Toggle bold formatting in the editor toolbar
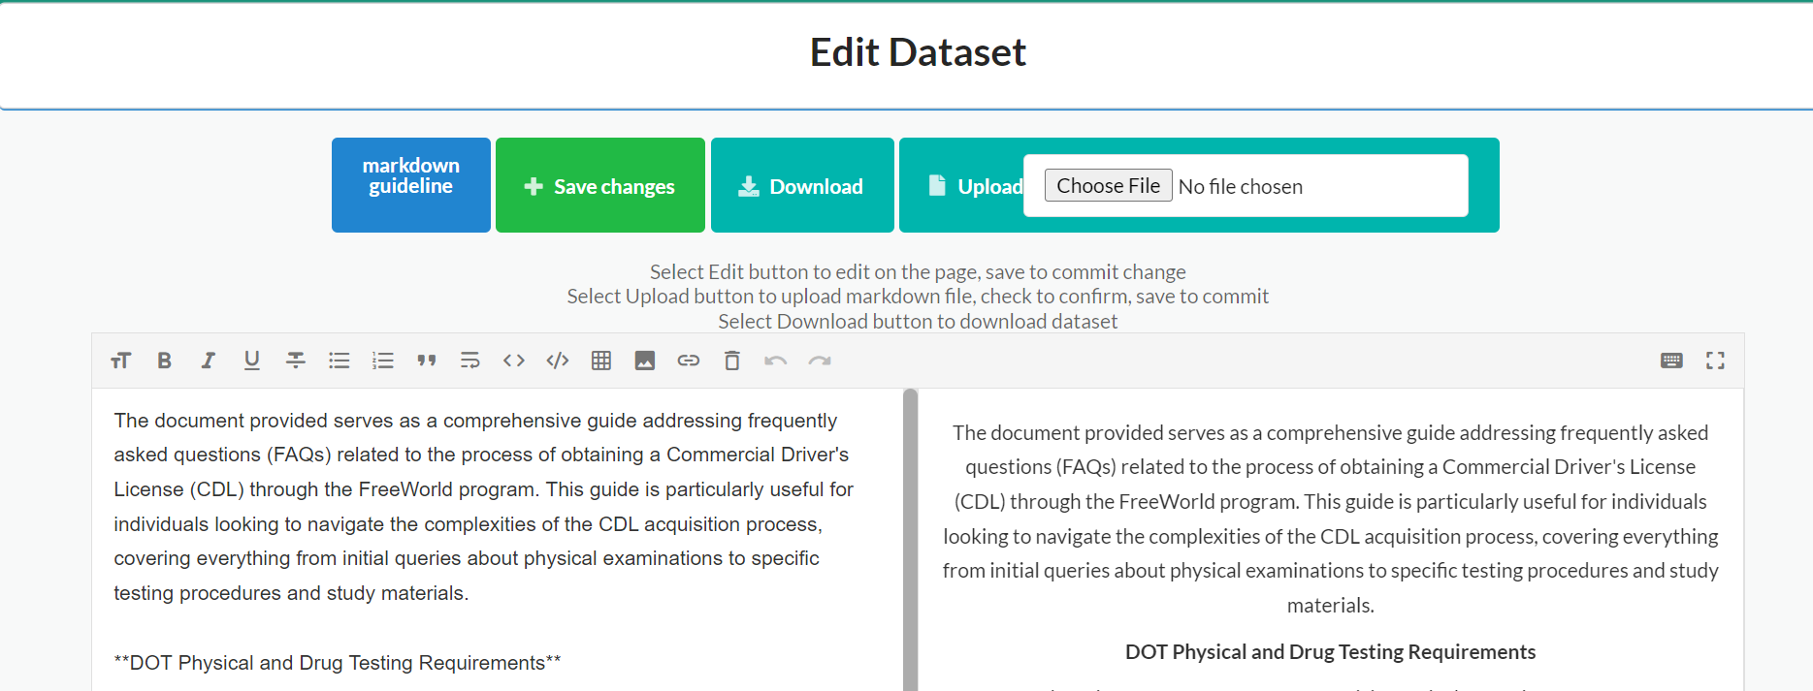Viewport: 1813px width, 691px height. tap(164, 361)
